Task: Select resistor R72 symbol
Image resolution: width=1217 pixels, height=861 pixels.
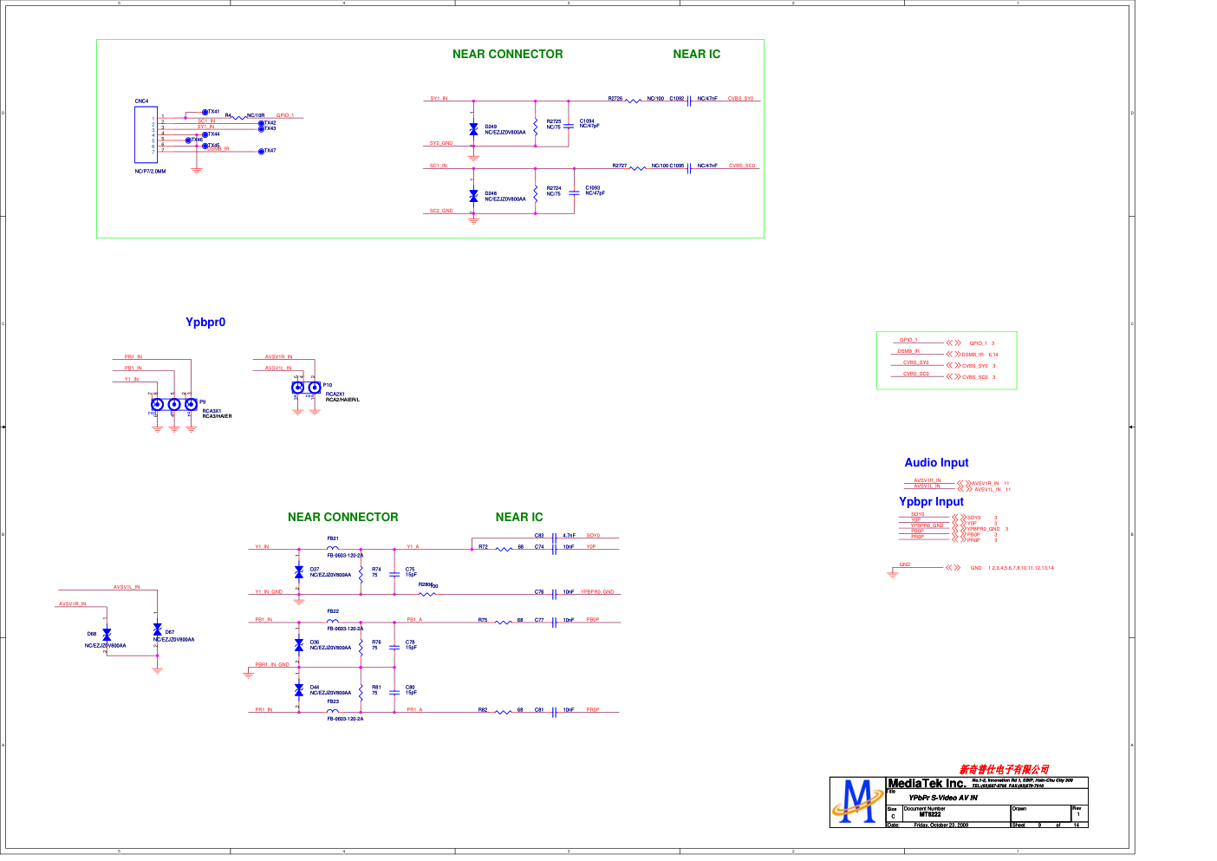Action: 504,549
